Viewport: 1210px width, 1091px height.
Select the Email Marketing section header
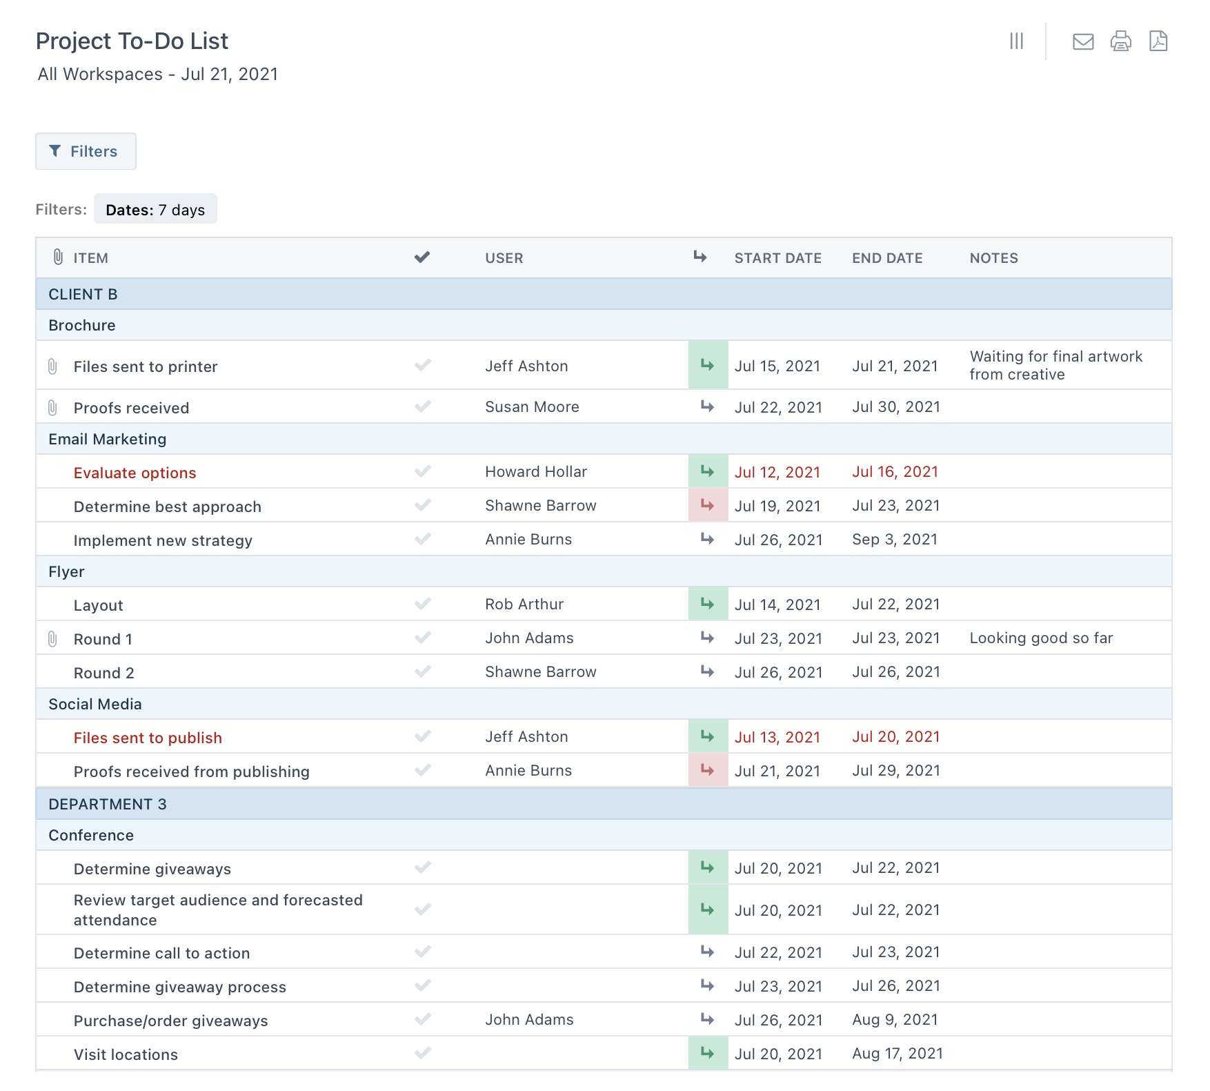click(106, 438)
